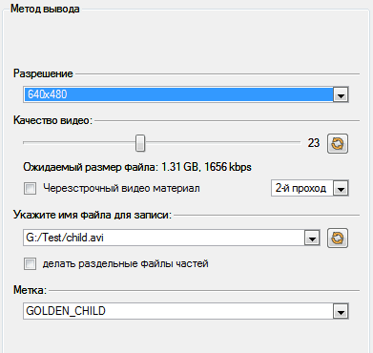373x353 pixels.
Task: Click the Метод вывода group title
Action: [x=45, y=9]
